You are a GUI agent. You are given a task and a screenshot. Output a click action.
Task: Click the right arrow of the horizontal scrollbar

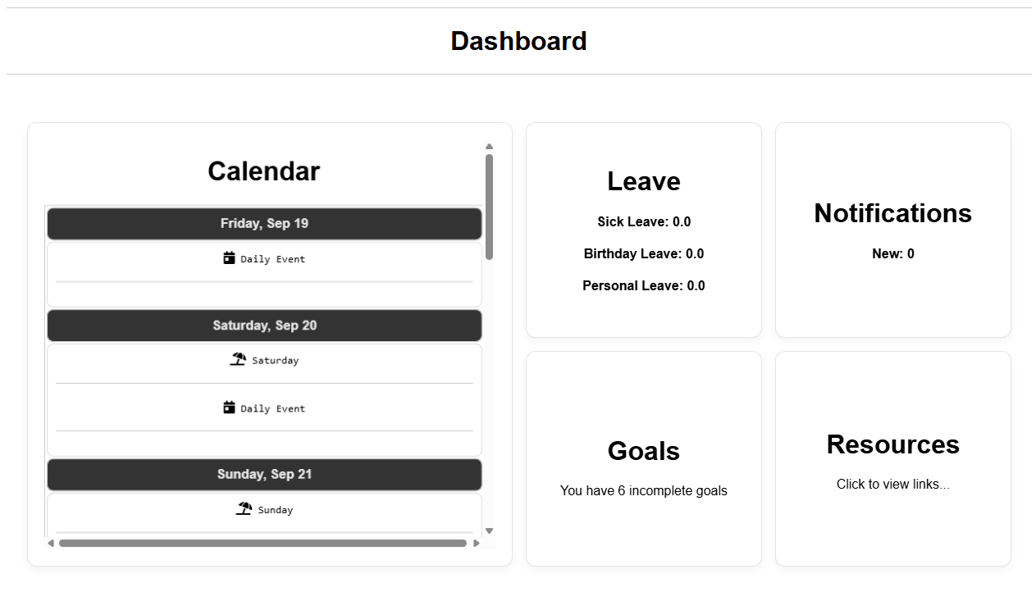pyautogui.click(x=477, y=543)
